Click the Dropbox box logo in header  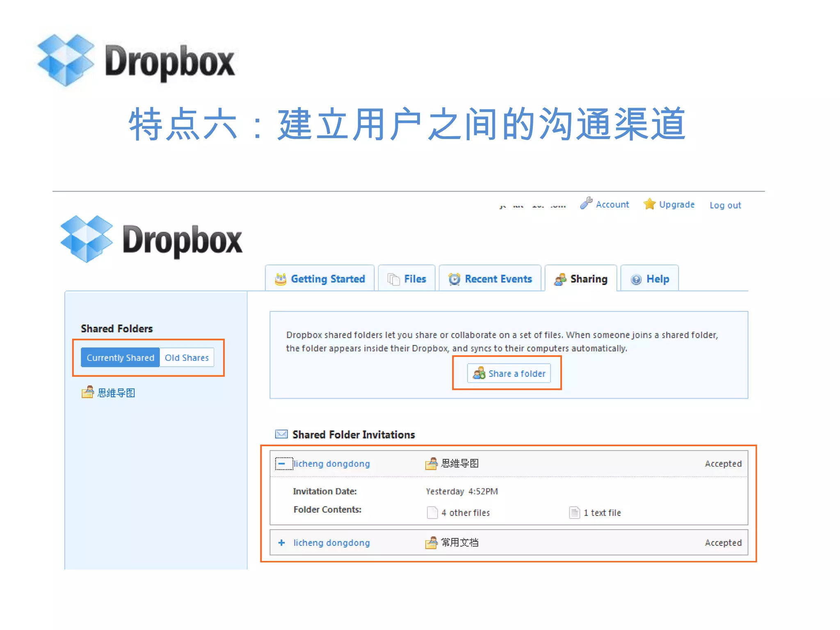pos(87,239)
